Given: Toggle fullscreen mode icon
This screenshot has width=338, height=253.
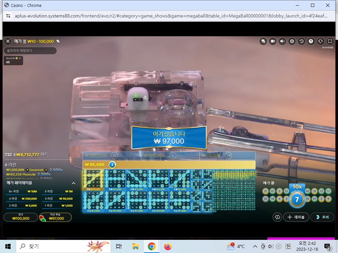Looking at the screenshot, I should [330, 41].
